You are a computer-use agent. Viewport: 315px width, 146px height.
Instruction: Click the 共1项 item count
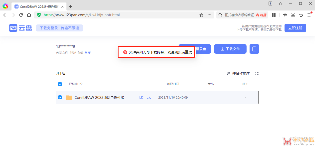(61, 73)
